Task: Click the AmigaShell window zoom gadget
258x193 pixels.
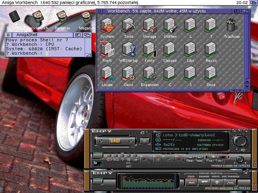Action: click(78, 35)
